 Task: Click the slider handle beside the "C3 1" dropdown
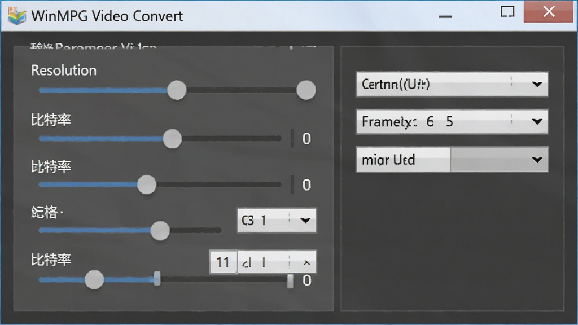click(160, 231)
